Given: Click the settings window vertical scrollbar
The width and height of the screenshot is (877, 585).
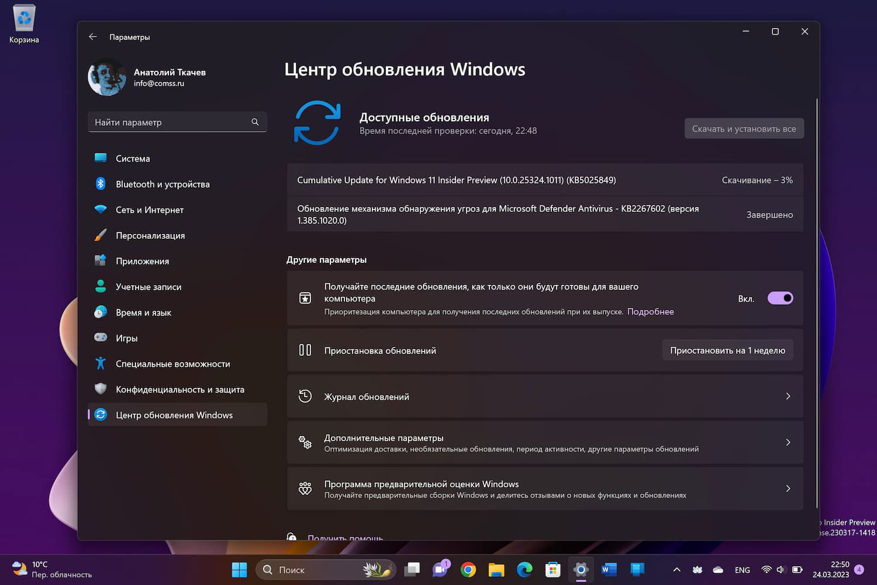Looking at the screenshot, I should pyautogui.click(x=816, y=304).
